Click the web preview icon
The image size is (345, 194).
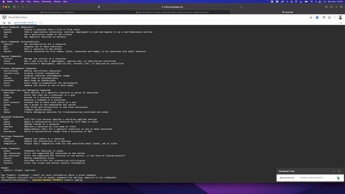(324, 17)
